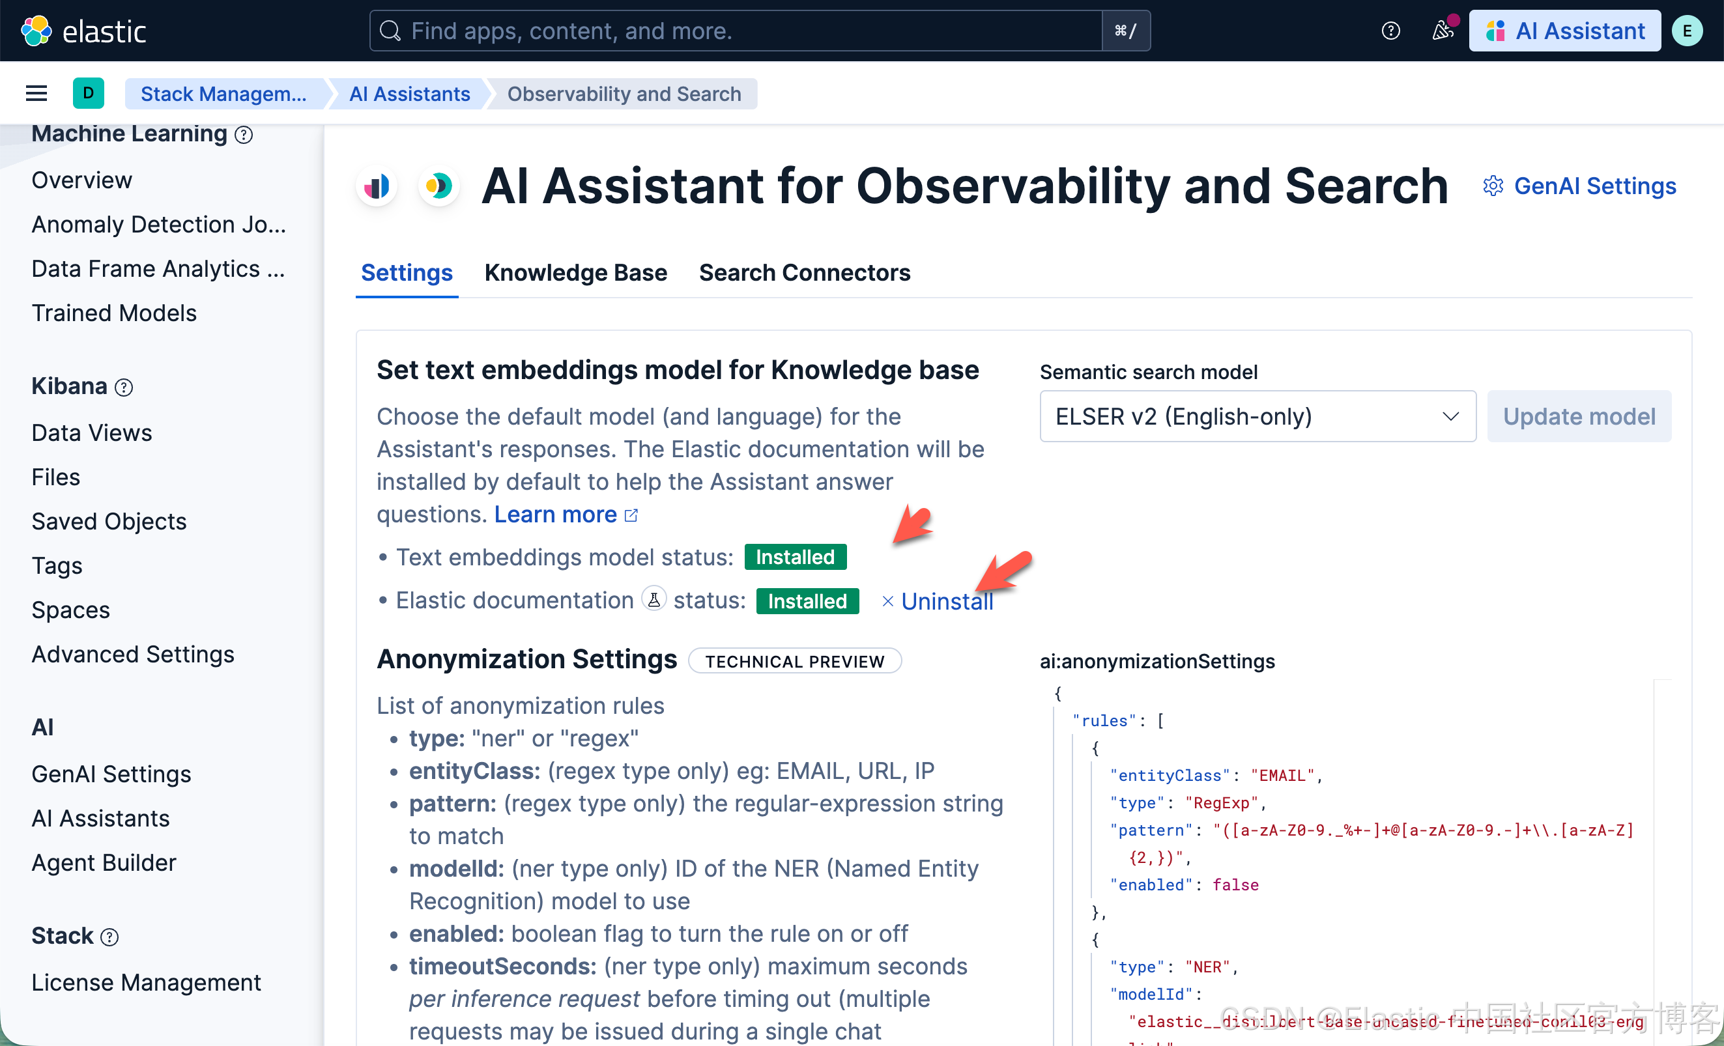Switch to the Knowledge Base tab
This screenshot has width=1724, height=1046.
[575, 273]
